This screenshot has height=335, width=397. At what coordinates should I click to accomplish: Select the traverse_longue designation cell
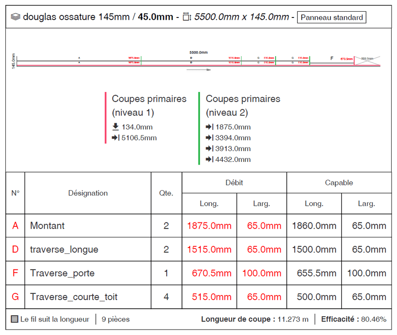[88, 249]
